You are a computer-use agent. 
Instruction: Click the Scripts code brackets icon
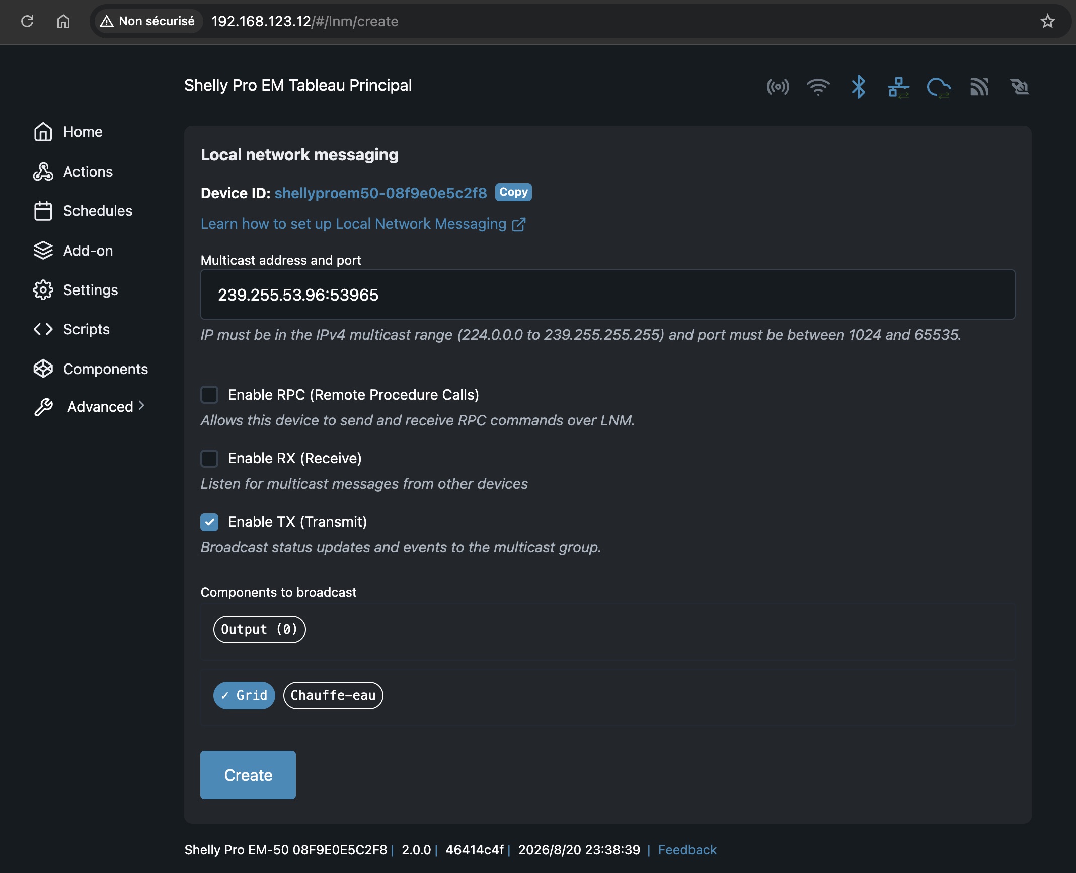(x=43, y=329)
